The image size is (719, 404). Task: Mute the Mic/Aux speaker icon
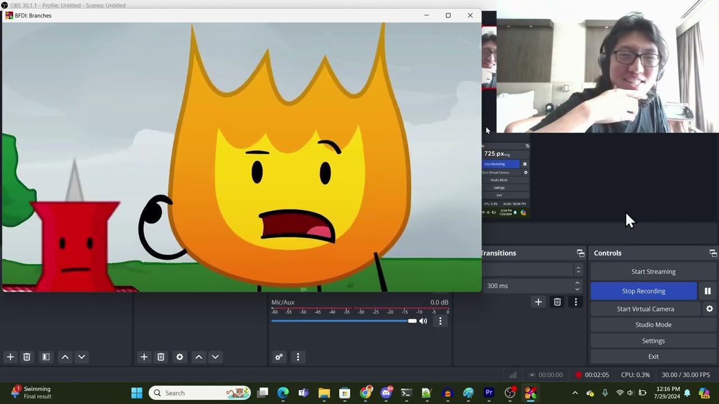423,321
